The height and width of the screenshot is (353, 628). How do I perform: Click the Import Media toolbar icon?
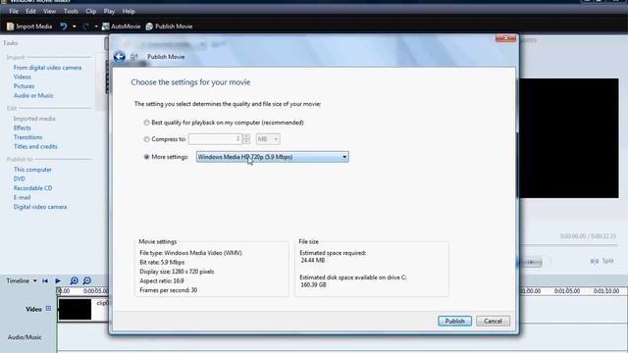[10, 26]
